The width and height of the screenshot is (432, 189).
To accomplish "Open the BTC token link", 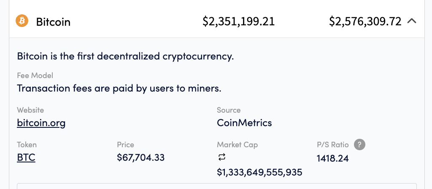I will [26, 158].
